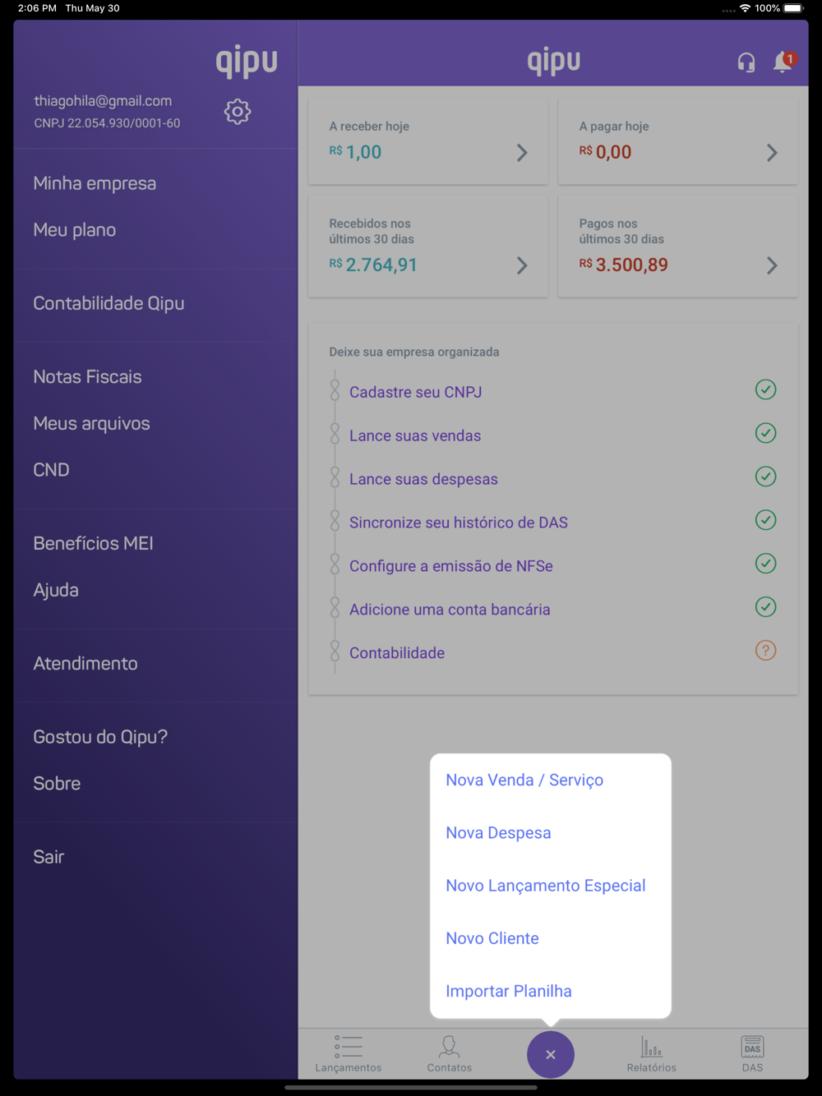Click Sair to log out

click(48, 857)
